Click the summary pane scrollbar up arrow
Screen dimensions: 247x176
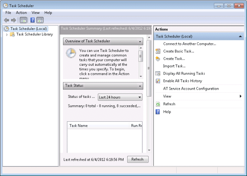pos(149,37)
